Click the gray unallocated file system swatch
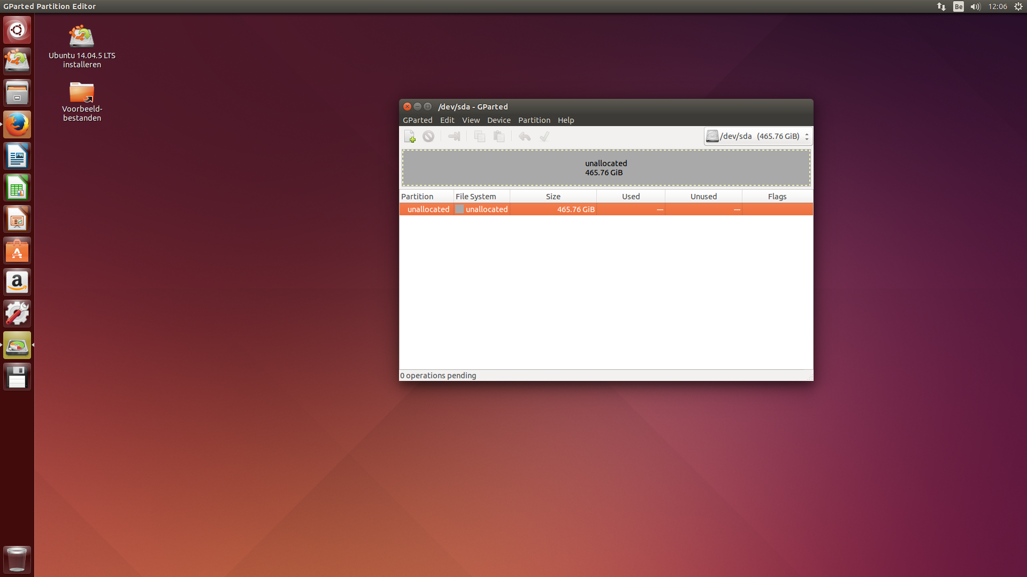This screenshot has height=577, width=1027. (459, 209)
